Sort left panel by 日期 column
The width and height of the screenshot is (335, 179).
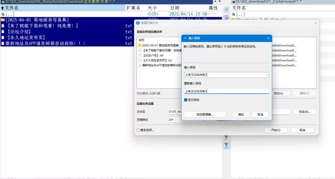pyautogui.click(x=175, y=8)
